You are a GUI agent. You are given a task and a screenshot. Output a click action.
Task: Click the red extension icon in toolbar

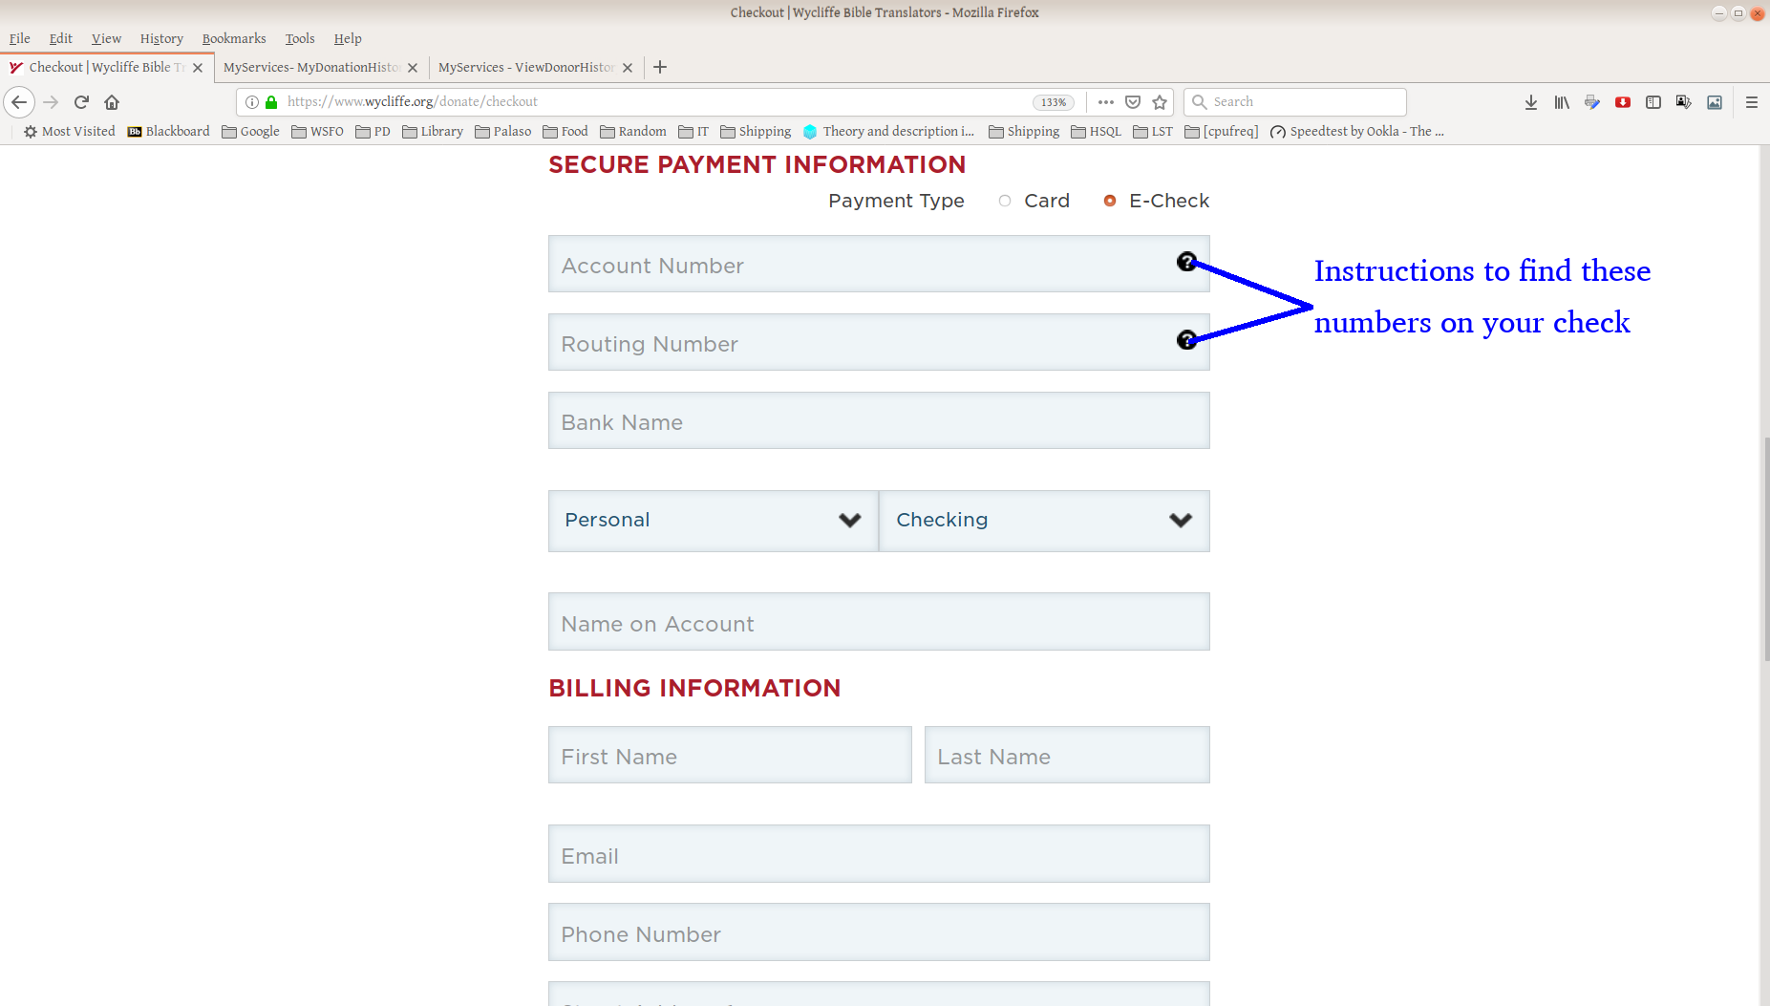click(x=1623, y=102)
